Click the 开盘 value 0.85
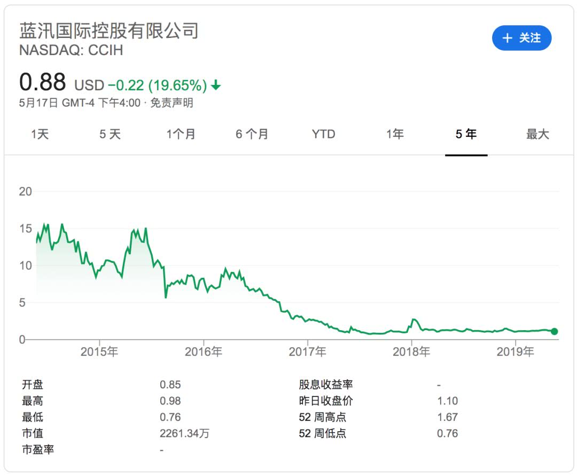Image resolution: width=577 pixels, height=476 pixels. (x=170, y=385)
